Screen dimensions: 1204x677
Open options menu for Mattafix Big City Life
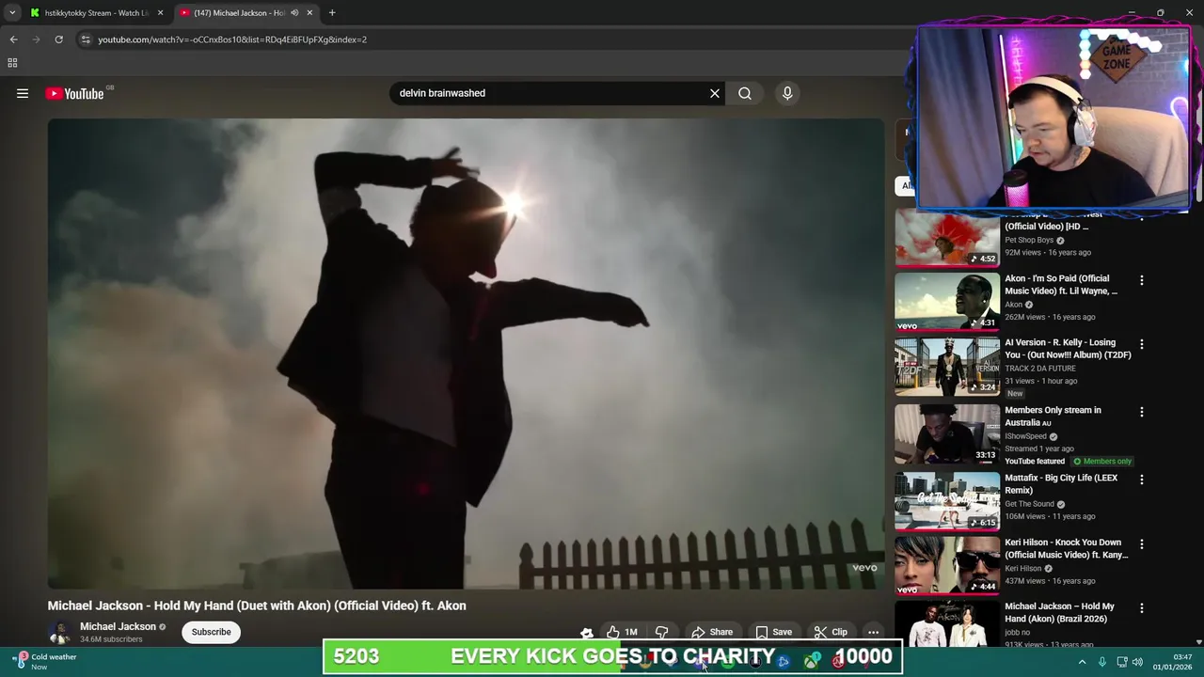[x=1142, y=480]
